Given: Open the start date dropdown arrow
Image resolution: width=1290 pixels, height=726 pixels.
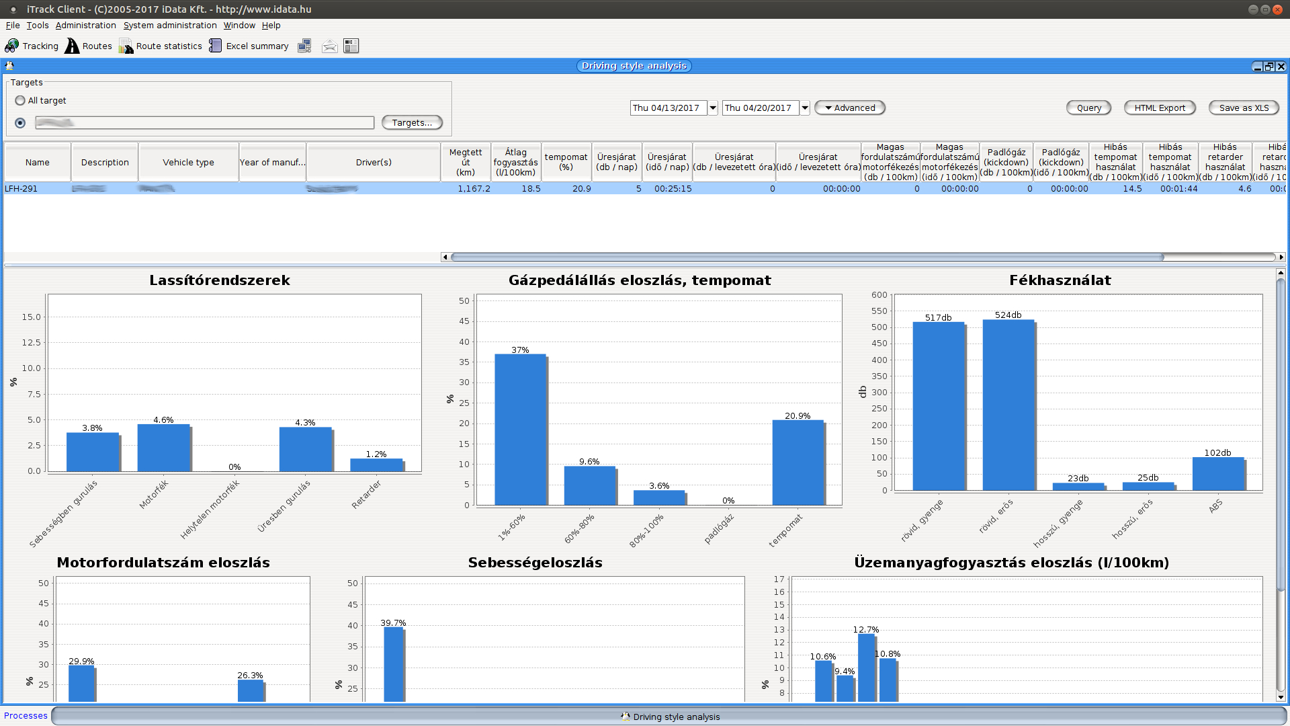Looking at the screenshot, I should click(713, 108).
